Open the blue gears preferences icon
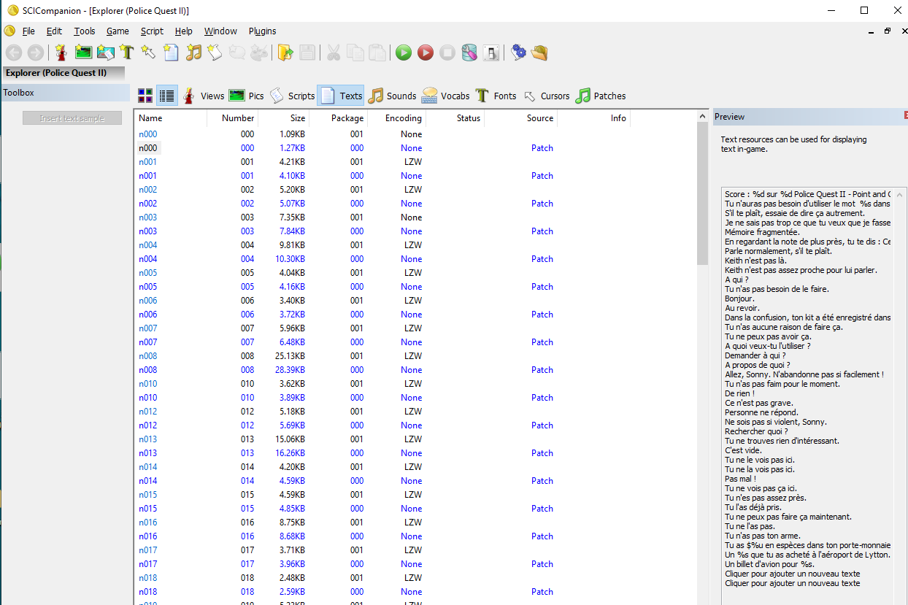 click(x=518, y=53)
